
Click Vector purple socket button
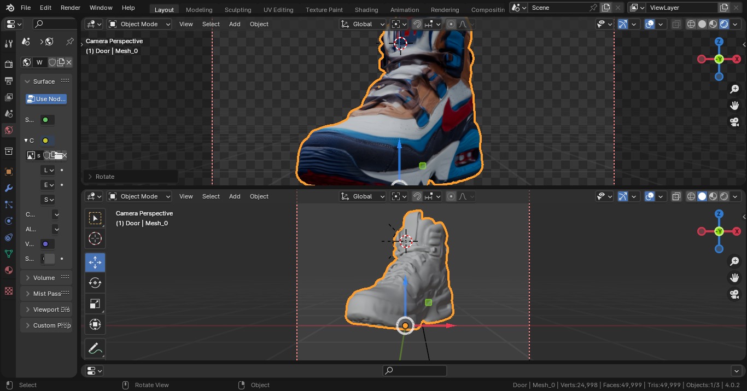47,244
